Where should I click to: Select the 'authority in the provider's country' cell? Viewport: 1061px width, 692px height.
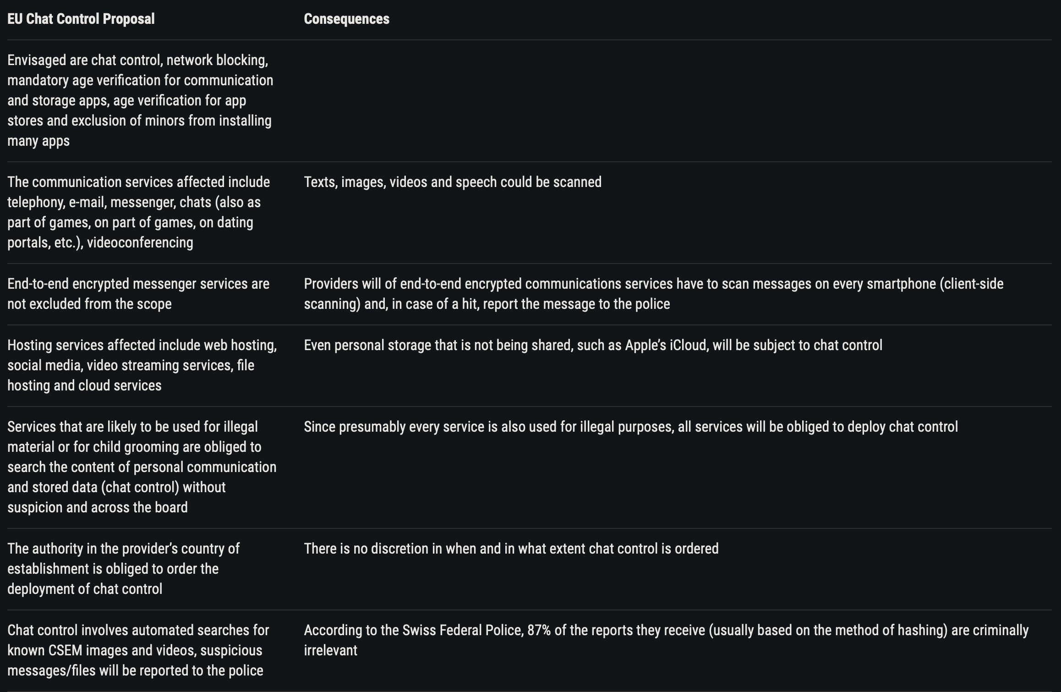[x=142, y=569]
